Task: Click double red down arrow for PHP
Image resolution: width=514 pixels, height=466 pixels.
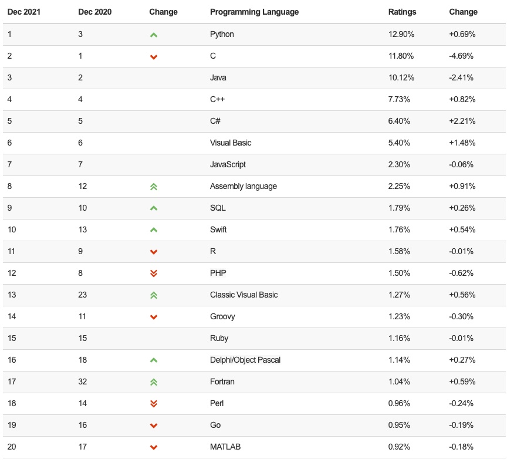Action: pos(153,273)
